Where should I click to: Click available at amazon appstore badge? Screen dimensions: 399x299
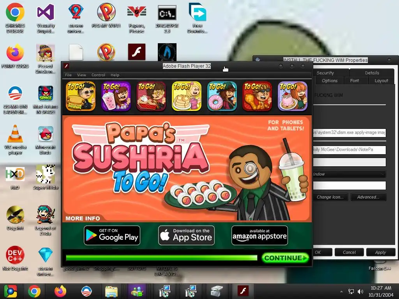260,236
